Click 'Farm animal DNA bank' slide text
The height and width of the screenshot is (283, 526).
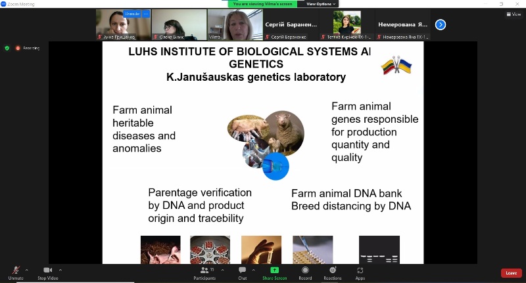point(347,193)
